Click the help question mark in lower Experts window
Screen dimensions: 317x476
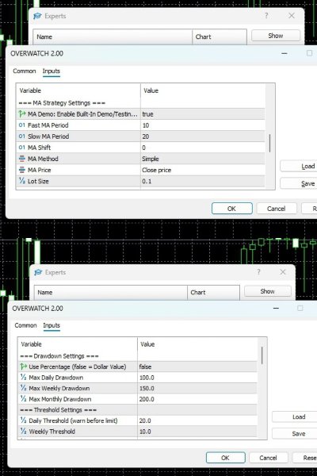coord(259,272)
